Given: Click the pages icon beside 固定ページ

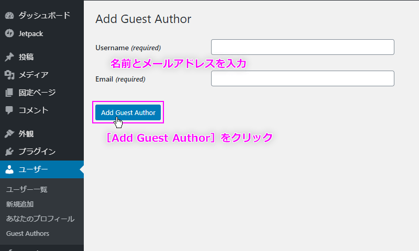Looking at the screenshot, I should pos(9,93).
